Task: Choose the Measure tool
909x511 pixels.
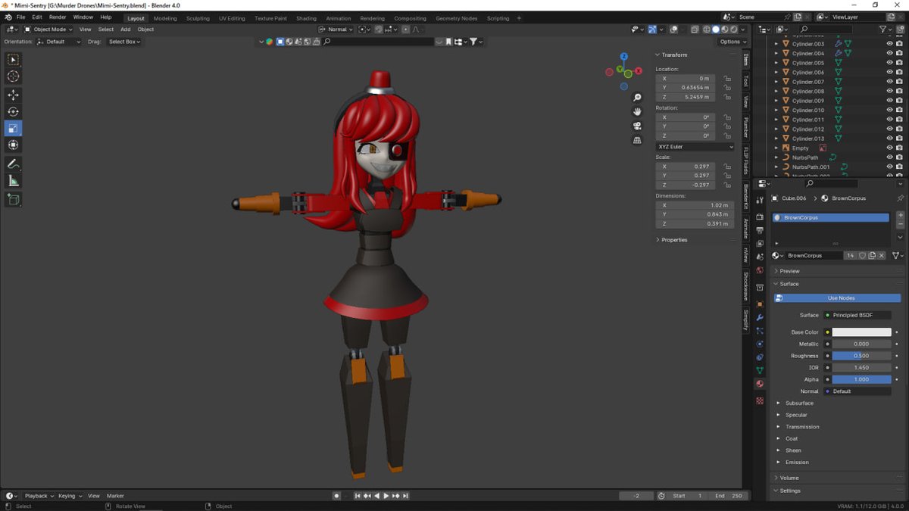Action: 14,180
